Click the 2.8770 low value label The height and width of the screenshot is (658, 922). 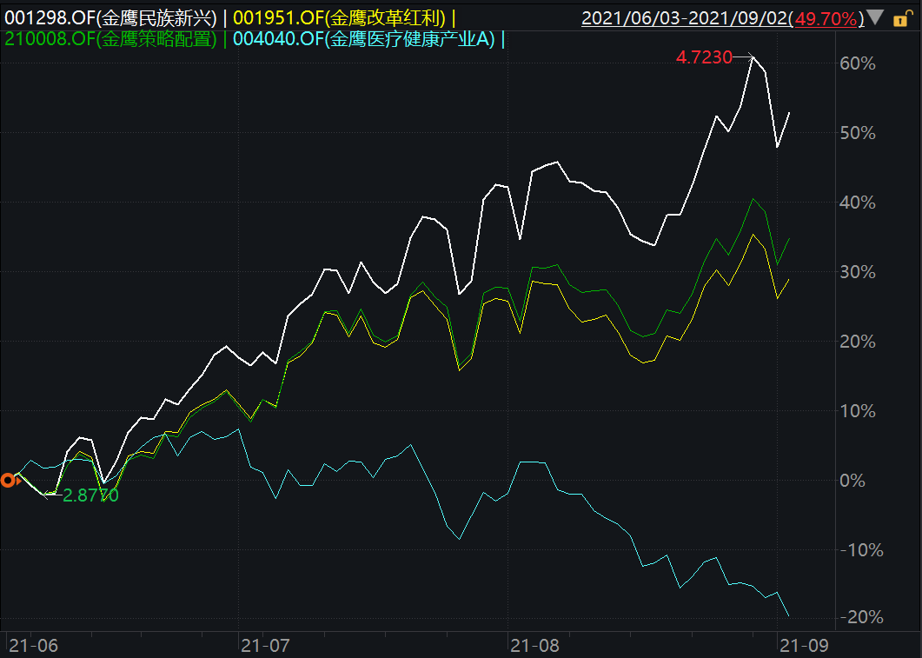[x=90, y=495]
